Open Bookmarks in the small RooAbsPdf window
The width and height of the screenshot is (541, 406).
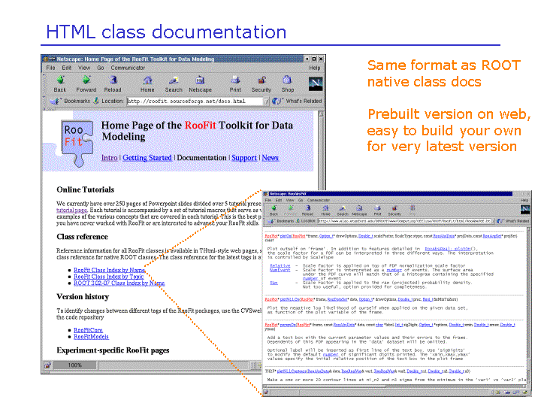coord(282,221)
